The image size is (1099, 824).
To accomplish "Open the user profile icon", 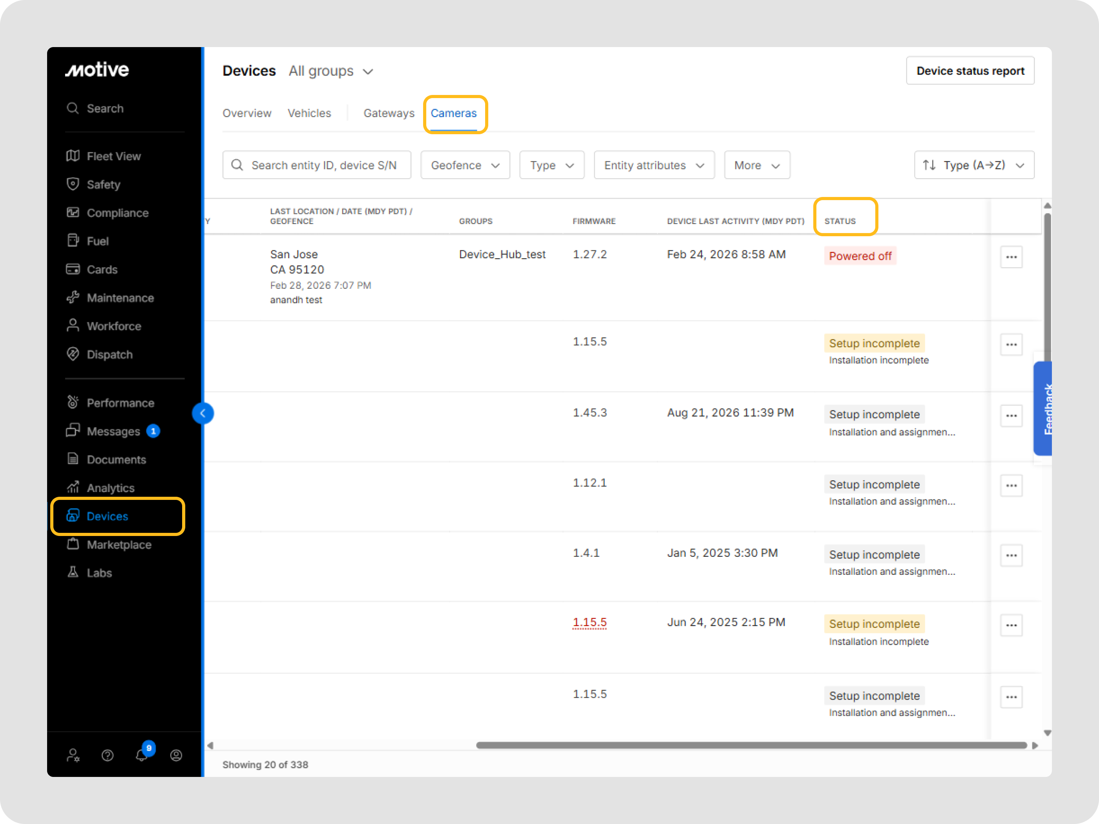I will pyautogui.click(x=176, y=755).
